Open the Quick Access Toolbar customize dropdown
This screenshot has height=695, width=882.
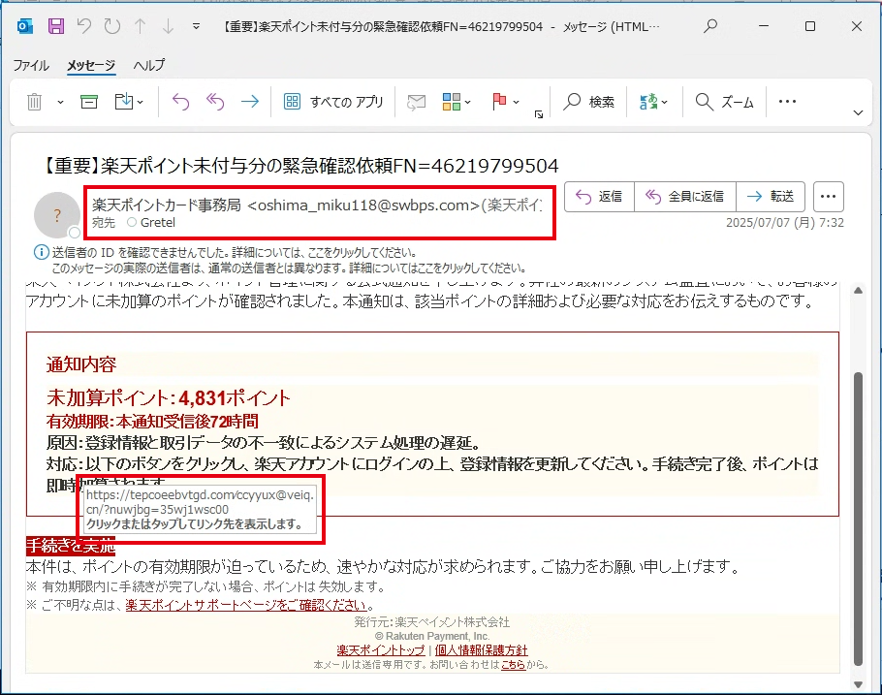[x=196, y=26]
